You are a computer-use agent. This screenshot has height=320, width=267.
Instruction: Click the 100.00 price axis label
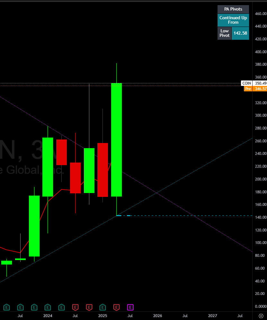(x=261, y=243)
